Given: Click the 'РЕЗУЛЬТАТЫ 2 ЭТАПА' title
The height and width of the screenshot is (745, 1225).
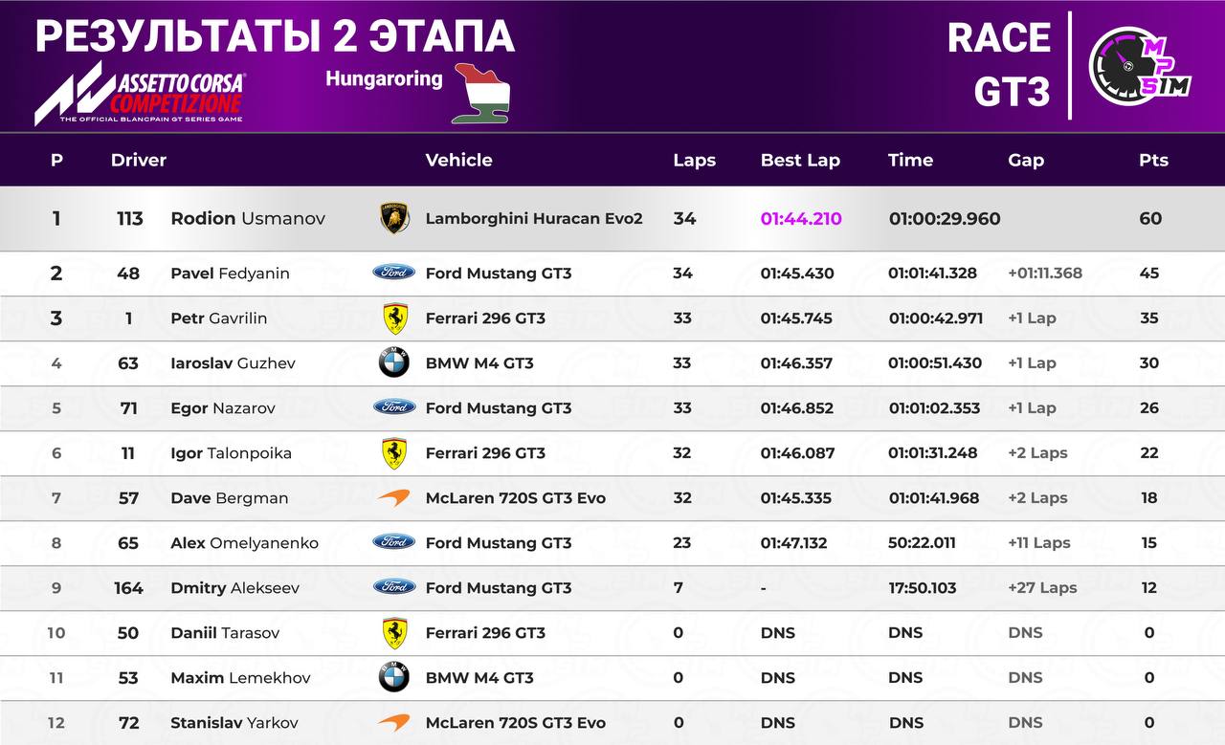Looking at the screenshot, I should (275, 36).
